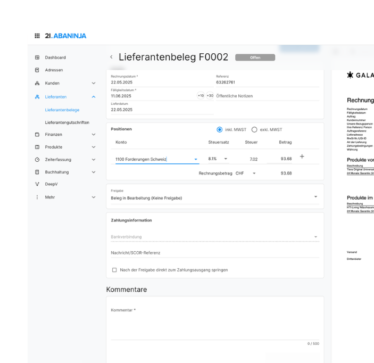374x363 pixels.
Task: Open Zeiterfassung in the sidebar
Action: click(58, 160)
